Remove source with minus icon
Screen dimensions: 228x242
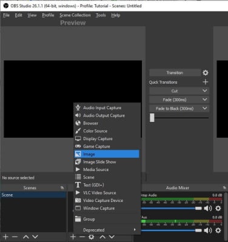coord(82,237)
